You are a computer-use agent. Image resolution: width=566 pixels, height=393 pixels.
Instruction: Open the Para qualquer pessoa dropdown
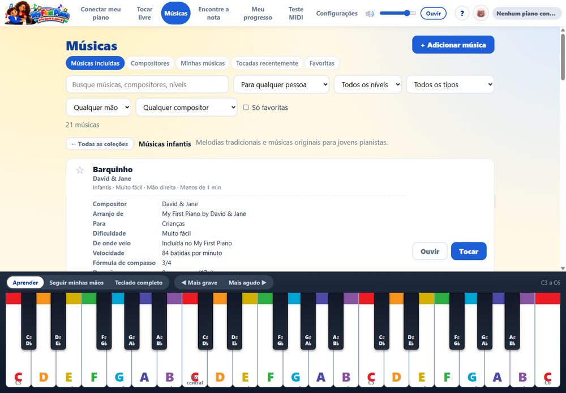point(281,84)
